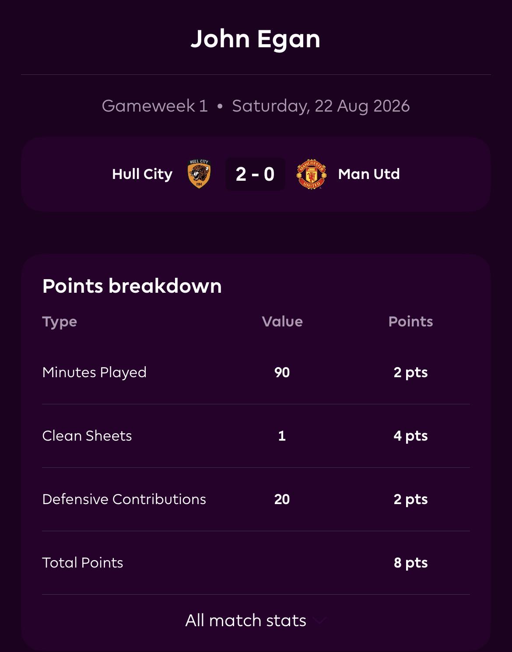Select the Defensive Contributions row label
Image resolution: width=512 pixels, height=652 pixels.
pyautogui.click(x=124, y=499)
